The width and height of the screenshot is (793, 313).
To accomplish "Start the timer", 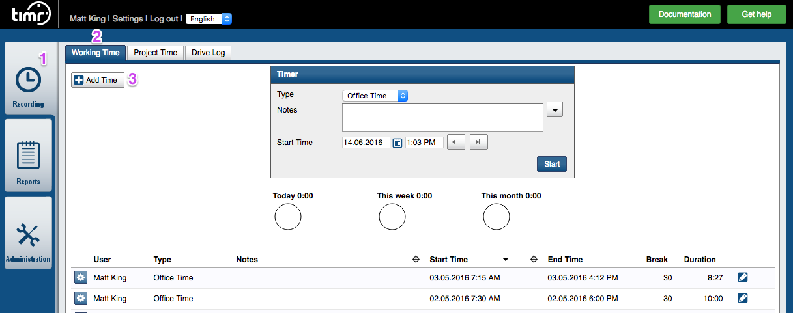I will 552,164.
